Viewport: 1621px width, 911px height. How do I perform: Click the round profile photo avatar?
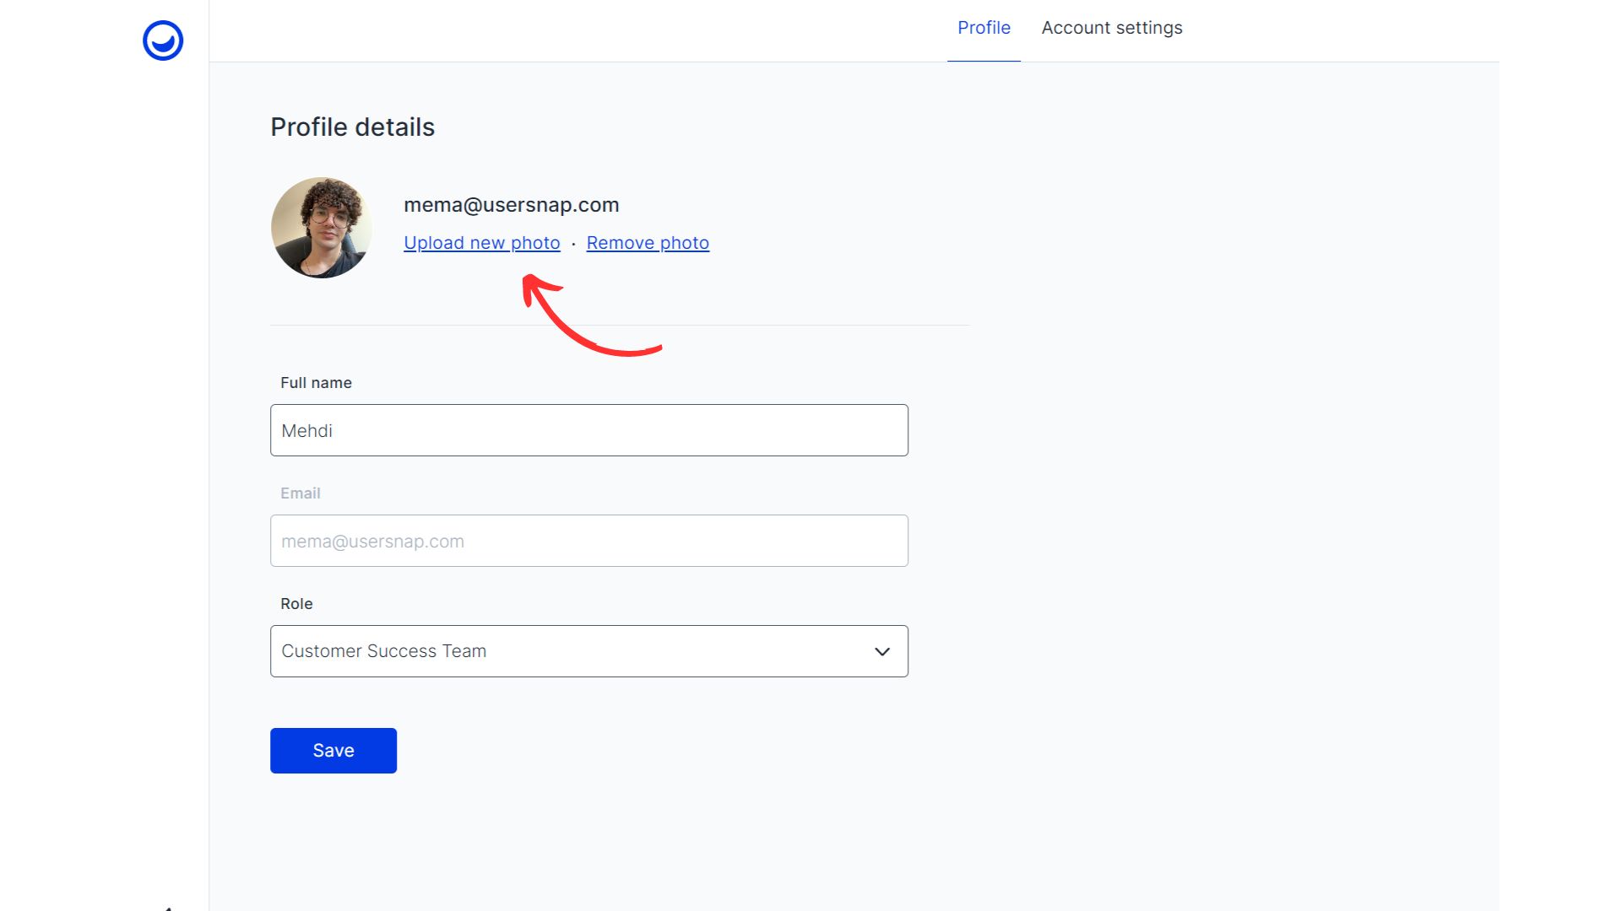click(x=321, y=228)
